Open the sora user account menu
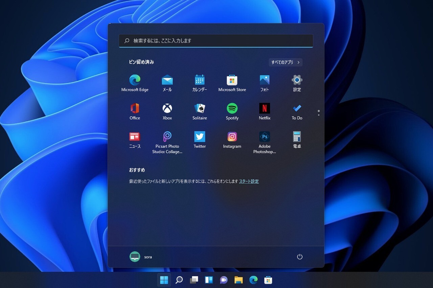The image size is (433, 288). pos(141,257)
